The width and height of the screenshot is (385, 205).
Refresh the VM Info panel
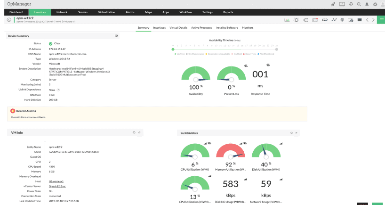pyautogui.click(x=134, y=132)
